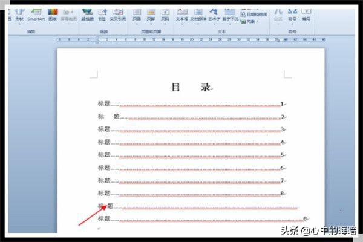363x242 pixels.
Task: Insert a Chart (图表)
Action: point(53,16)
